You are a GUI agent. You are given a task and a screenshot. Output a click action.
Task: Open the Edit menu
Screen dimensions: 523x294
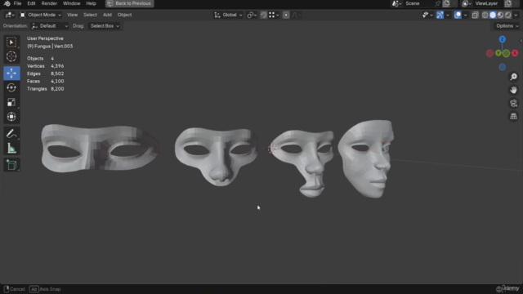point(31,3)
